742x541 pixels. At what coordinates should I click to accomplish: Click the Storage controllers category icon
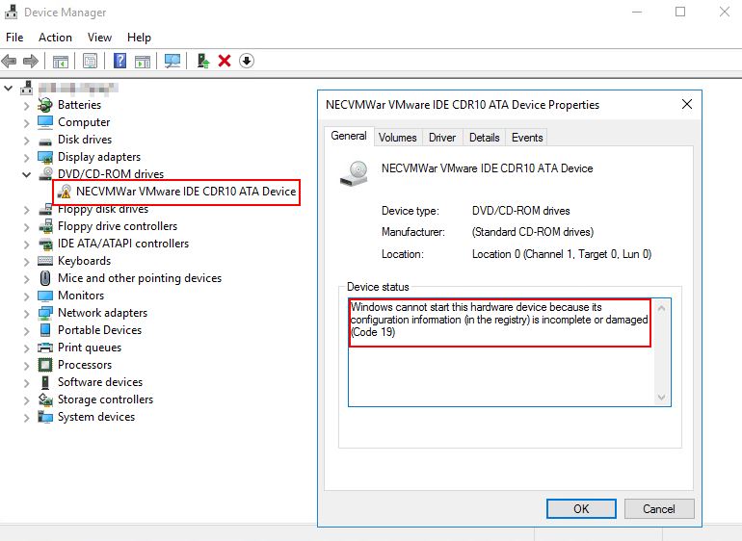(x=45, y=399)
